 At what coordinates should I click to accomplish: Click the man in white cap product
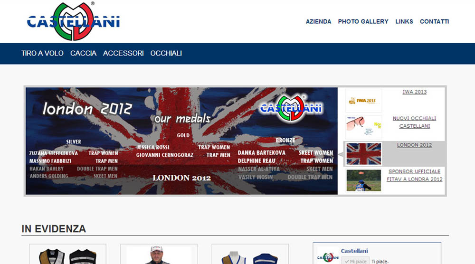tap(159, 255)
